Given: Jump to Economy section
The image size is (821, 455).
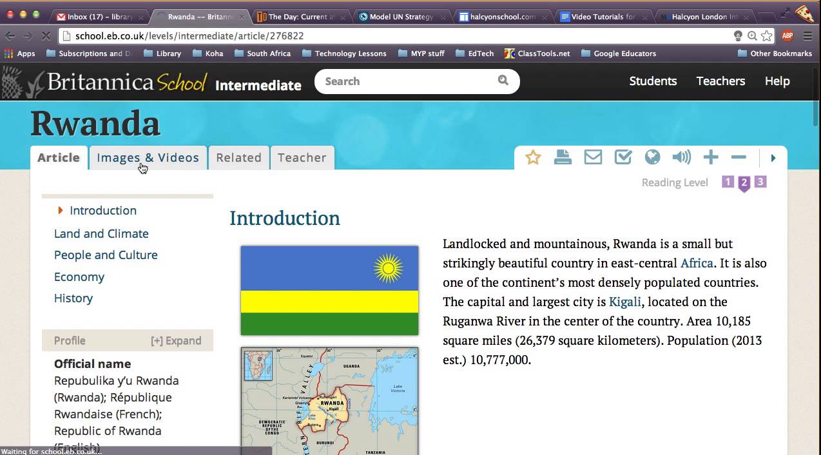Looking at the screenshot, I should click(x=79, y=276).
